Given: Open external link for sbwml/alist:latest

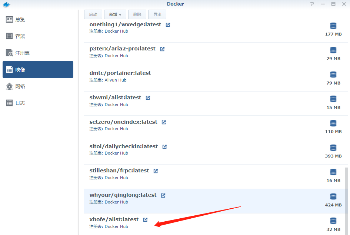Looking at the screenshot, I should point(148,98).
